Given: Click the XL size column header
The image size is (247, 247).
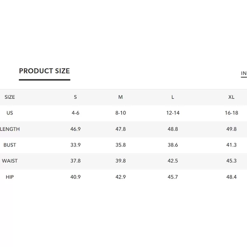Looking at the screenshot, I should click(231, 97).
